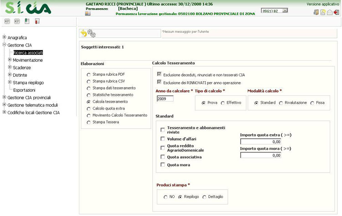The width and height of the screenshot is (342, 216).
Task: Collapse the Gestione CIA tree node
Action: click(4, 45)
